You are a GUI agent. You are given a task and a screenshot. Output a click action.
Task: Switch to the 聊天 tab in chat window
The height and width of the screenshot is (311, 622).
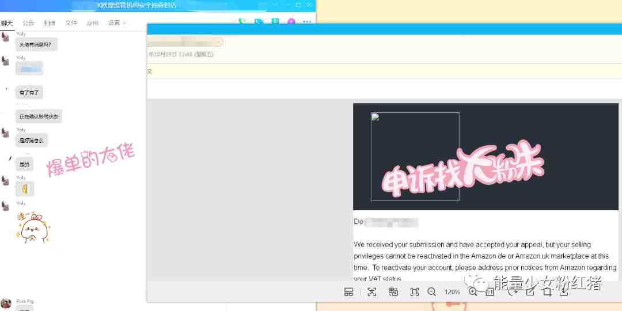[7, 23]
